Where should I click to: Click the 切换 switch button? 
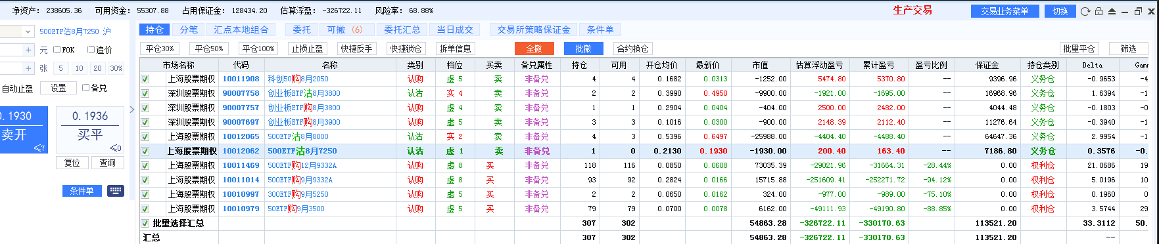click(x=1060, y=11)
